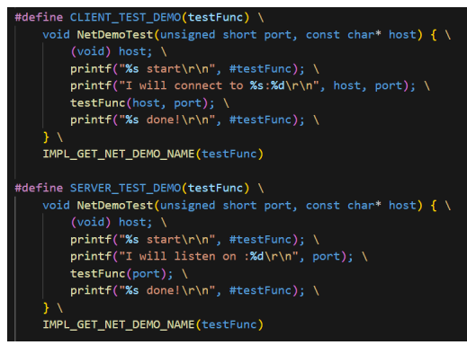Click "%s start" string in server macro

tap(167, 240)
